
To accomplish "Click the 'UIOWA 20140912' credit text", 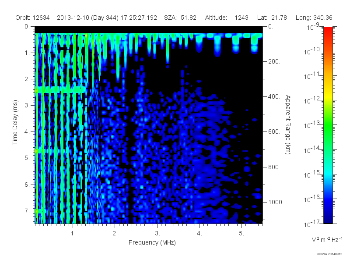I will [x=329, y=254].
